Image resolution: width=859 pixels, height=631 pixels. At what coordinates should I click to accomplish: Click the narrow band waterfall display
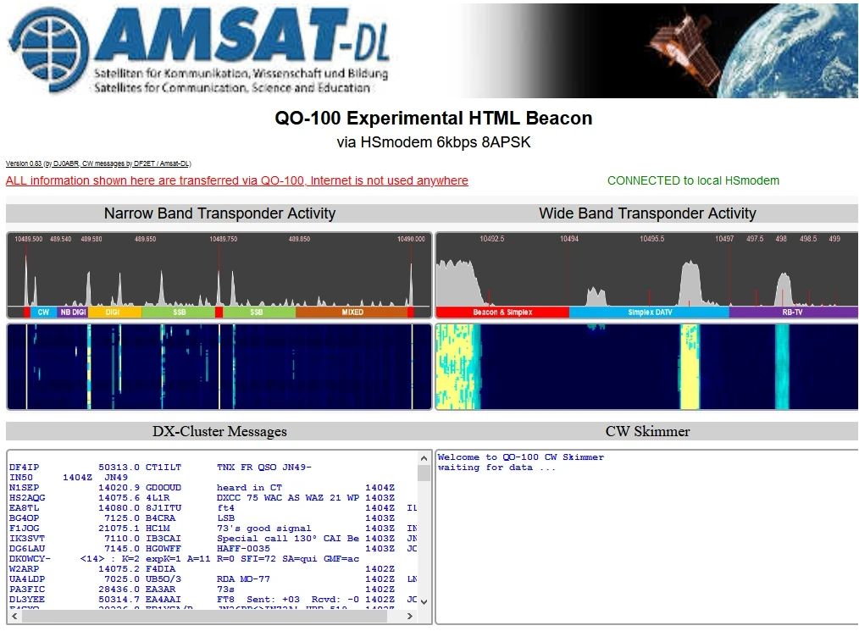pyautogui.click(x=219, y=367)
